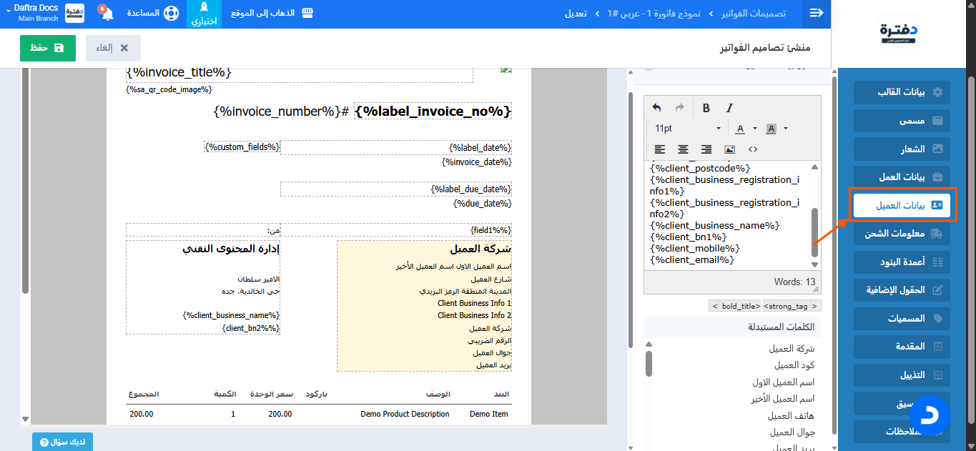Open the notifications bell
976x451 pixels.
(107, 14)
